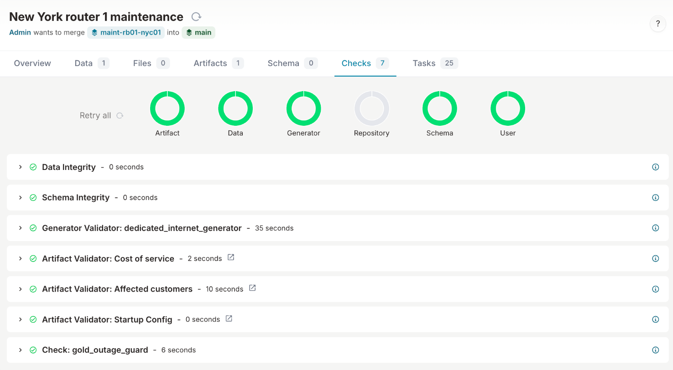Click the Data Integrity success check icon
This screenshot has height=370, width=673.
tap(33, 167)
